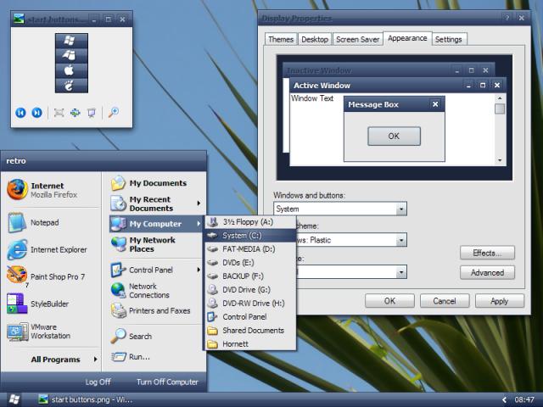Click the 08:47 clock

[524, 399]
